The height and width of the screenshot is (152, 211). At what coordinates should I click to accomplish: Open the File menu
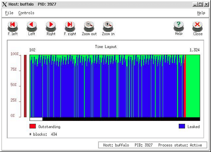click(9, 13)
